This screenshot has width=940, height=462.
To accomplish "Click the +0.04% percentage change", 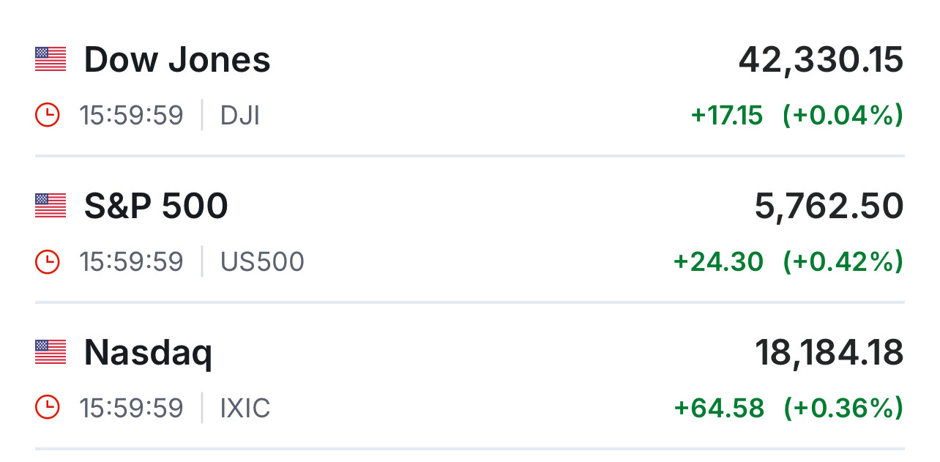I will pos(843,116).
